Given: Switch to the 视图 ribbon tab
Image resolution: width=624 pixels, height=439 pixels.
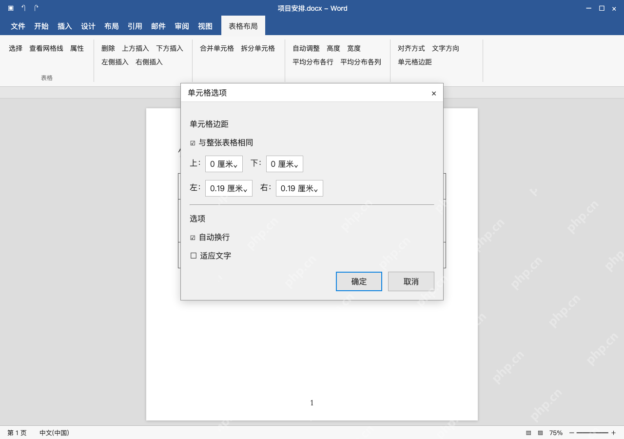Looking at the screenshot, I should 205,26.
